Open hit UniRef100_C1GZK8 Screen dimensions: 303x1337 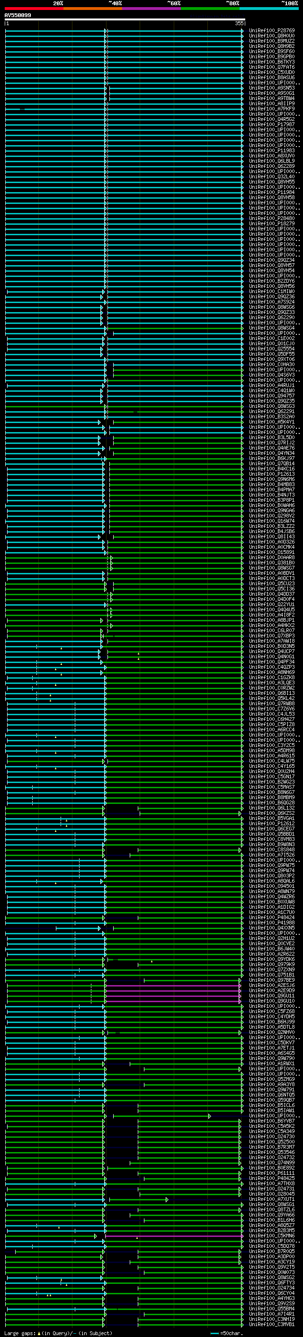coord(272,677)
